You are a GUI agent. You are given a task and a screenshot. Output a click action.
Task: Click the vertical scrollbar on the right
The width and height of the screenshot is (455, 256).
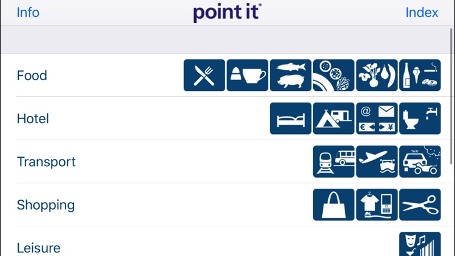[452, 97]
